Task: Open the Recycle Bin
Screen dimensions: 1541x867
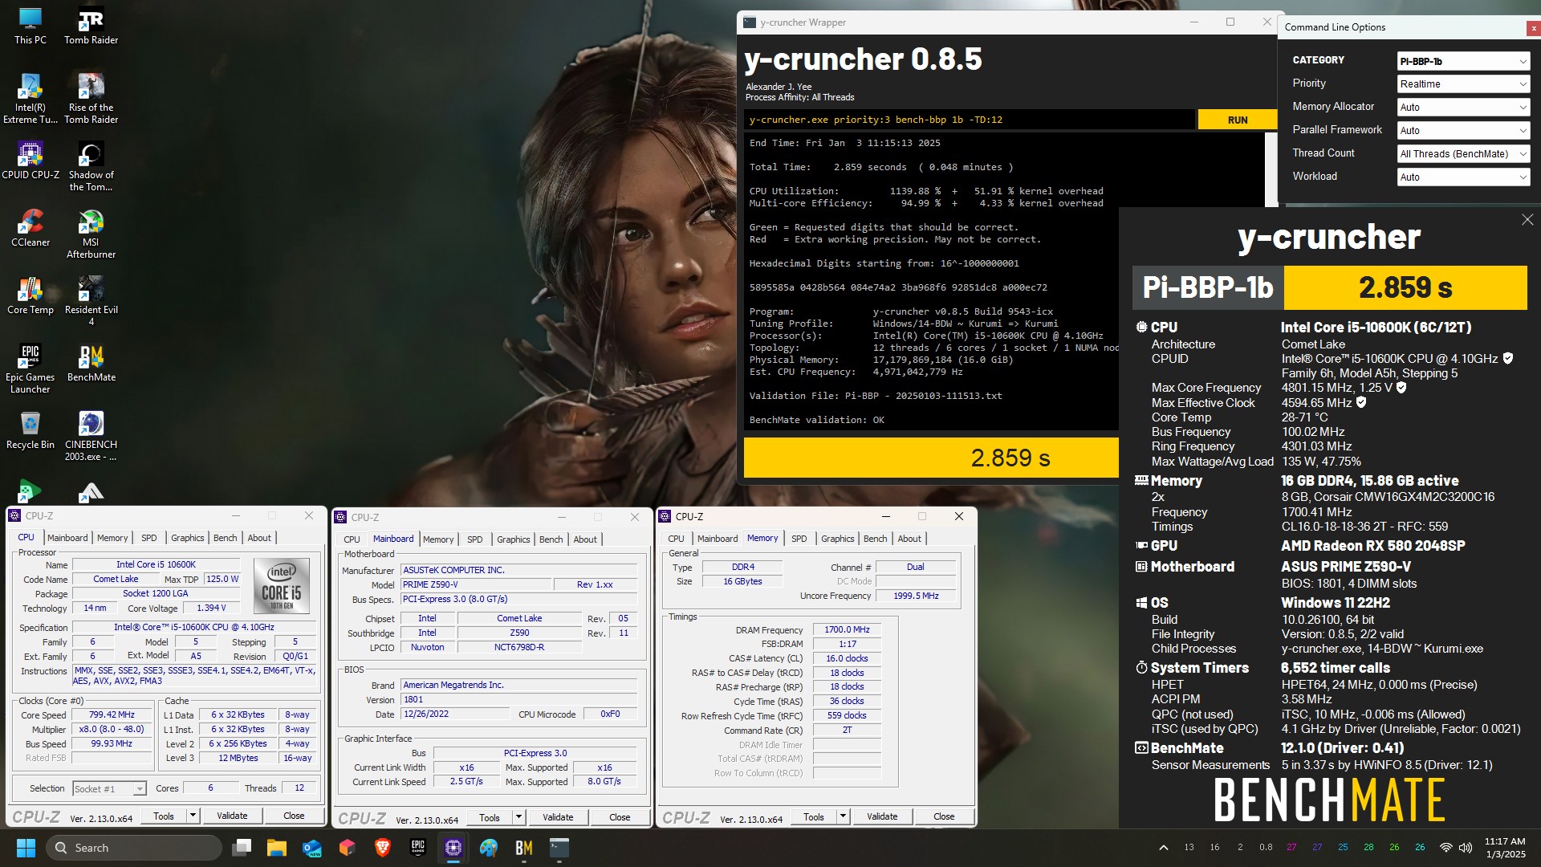Action: [x=30, y=429]
